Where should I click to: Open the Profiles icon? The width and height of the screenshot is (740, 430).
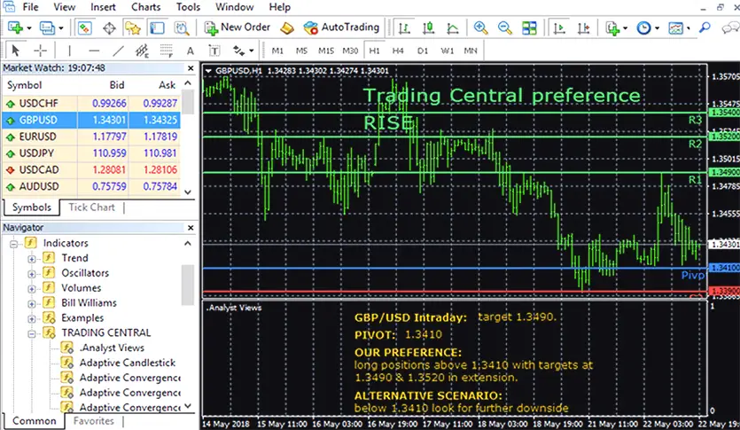coord(47,27)
